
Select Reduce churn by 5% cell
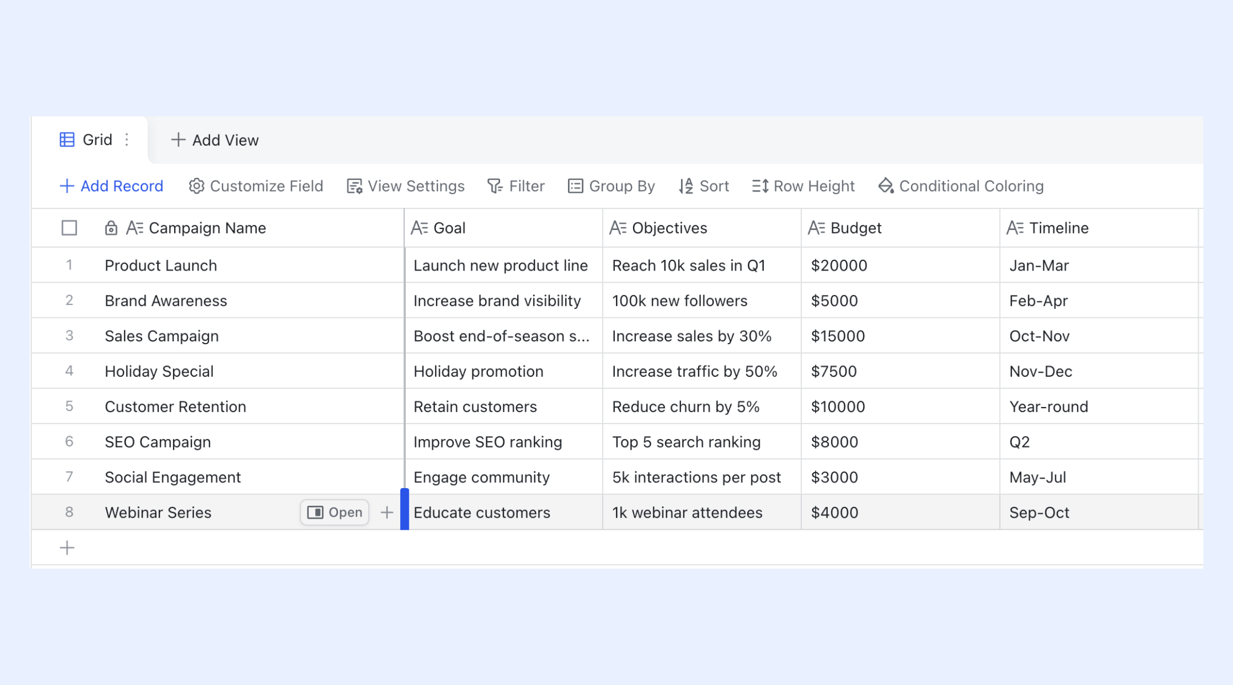(702, 407)
